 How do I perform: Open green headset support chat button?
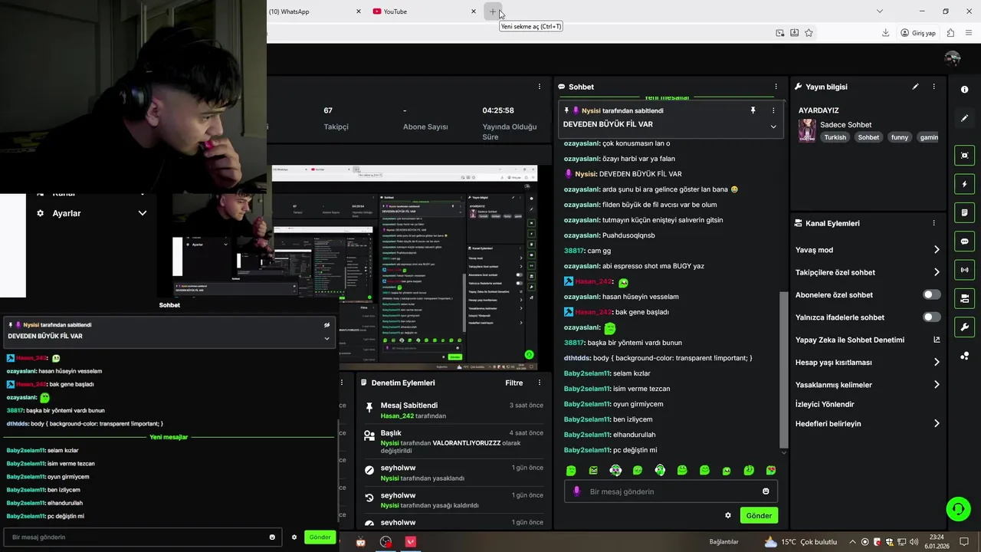957,508
